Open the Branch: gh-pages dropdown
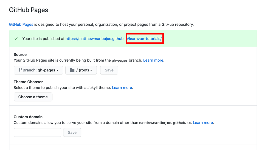The height and width of the screenshot is (150, 262). coord(38,70)
